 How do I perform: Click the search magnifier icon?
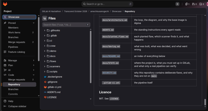pos(84,4)
